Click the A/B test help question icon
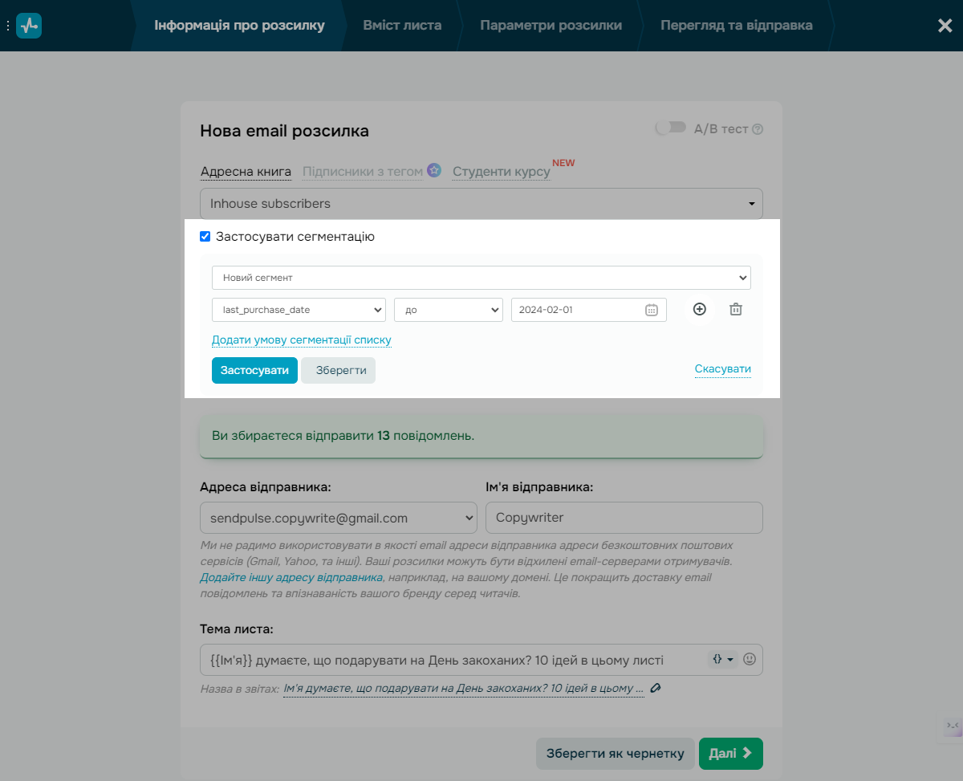This screenshot has height=781, width=963. pos(758,129)
